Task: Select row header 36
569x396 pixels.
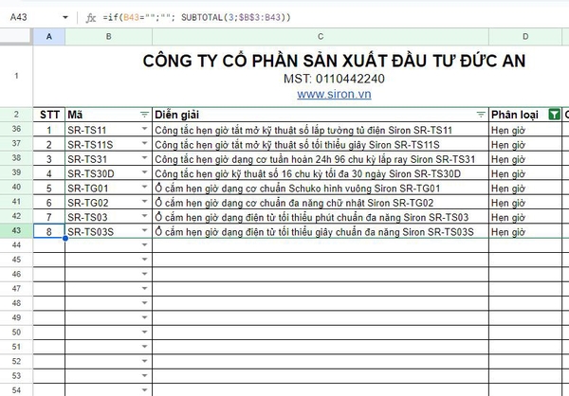Action: (x=16, y=129)
